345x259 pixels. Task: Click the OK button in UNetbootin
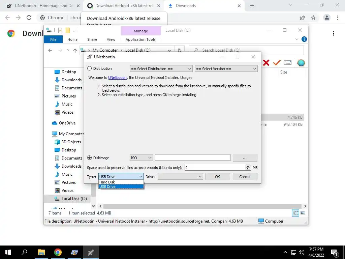(218, 177)
